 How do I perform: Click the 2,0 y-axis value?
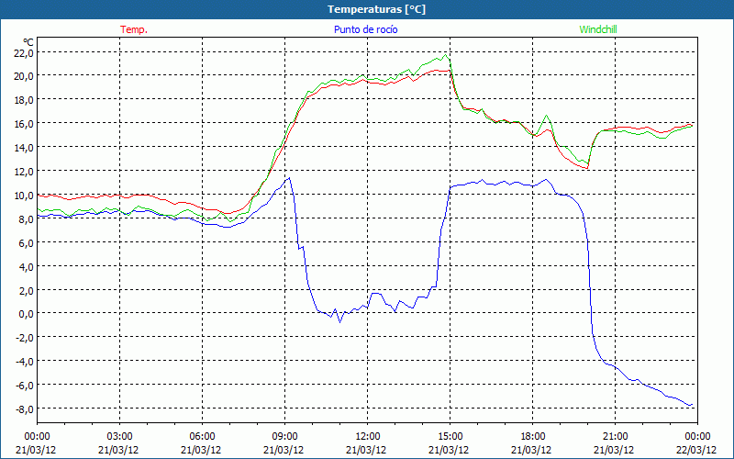(27, 291)
